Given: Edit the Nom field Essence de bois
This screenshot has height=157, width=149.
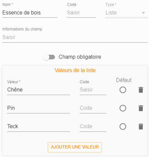Looking at the screenshot, I should (30, 13).
